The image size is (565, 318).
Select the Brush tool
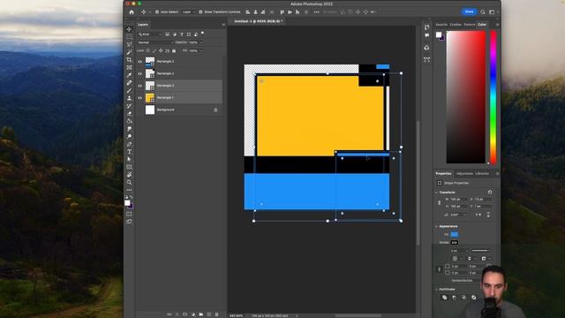pos(130,90)
